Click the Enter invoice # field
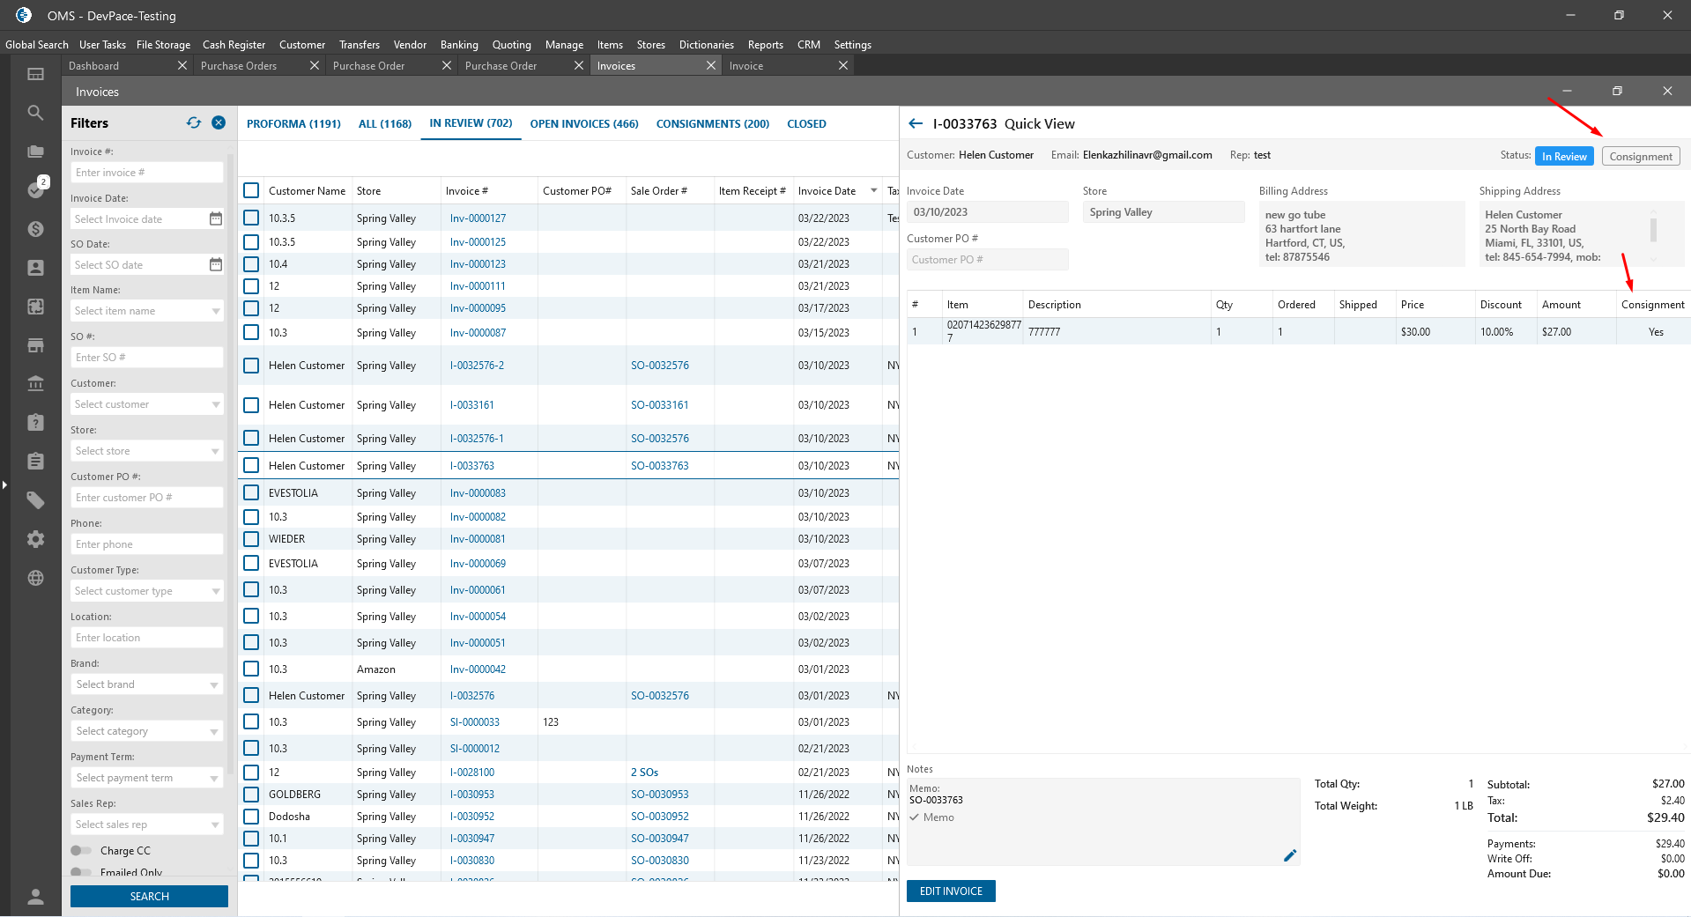This screenshot has height=917, width=1691. pyautogui.click(x=146, y=173)
